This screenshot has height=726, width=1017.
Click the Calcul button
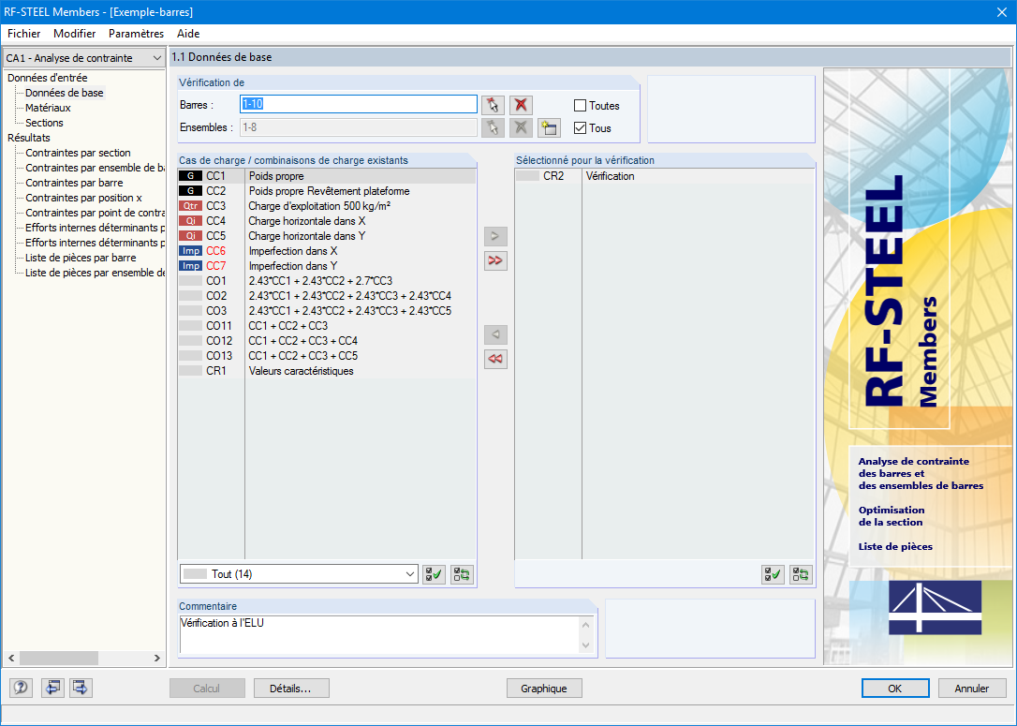coord(207,689)
